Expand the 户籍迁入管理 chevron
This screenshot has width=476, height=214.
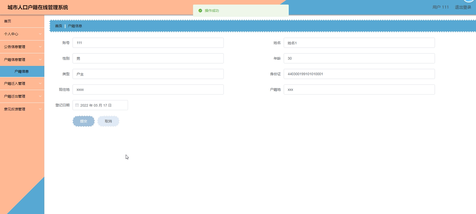pyautogui.click(x=40, y=83)
